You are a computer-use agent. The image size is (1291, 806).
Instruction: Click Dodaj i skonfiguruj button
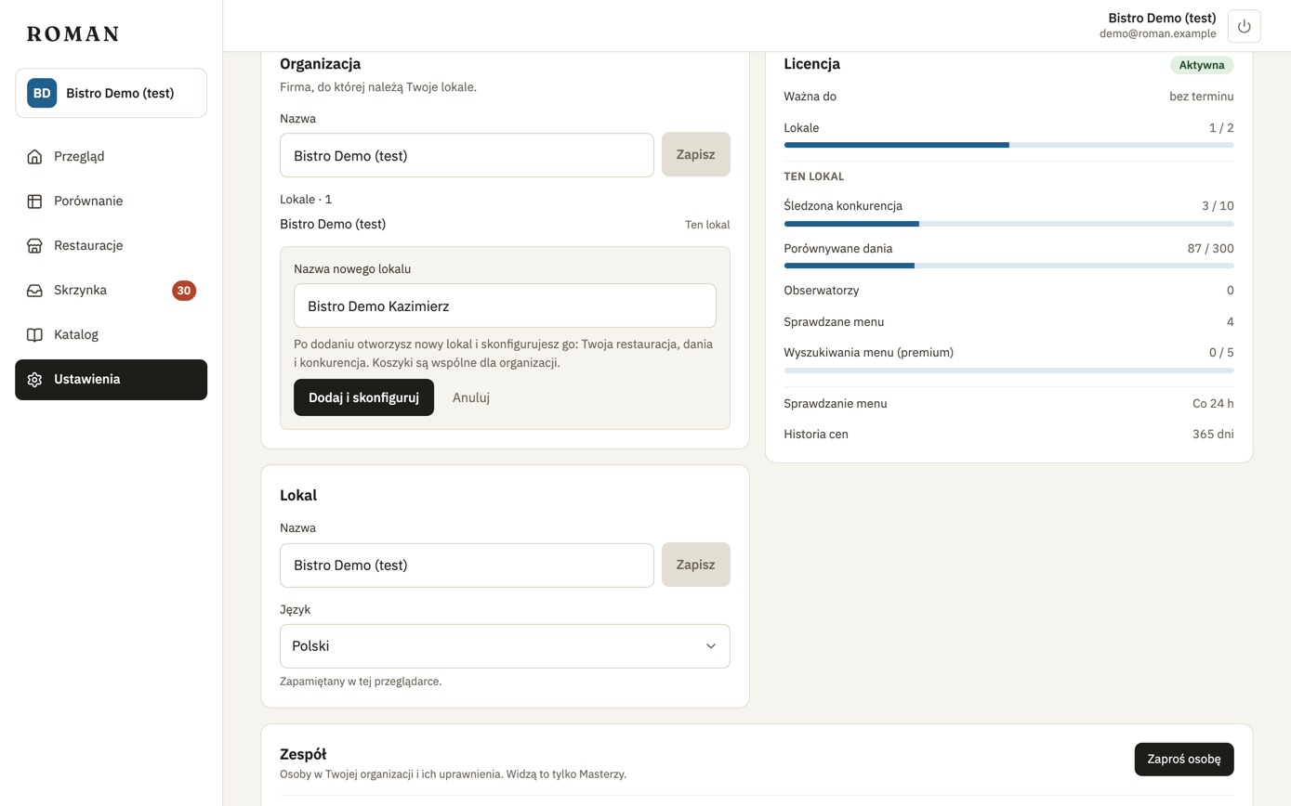point(363,397)
